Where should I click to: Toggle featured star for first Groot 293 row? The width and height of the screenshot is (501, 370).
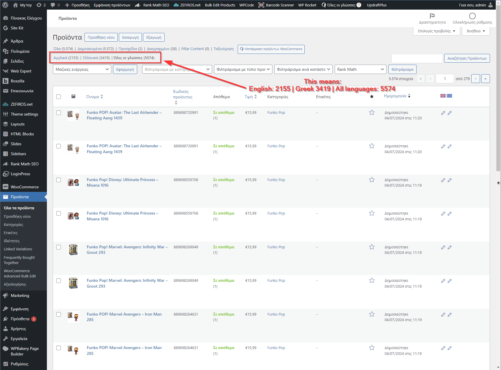(x=372, y=247)
